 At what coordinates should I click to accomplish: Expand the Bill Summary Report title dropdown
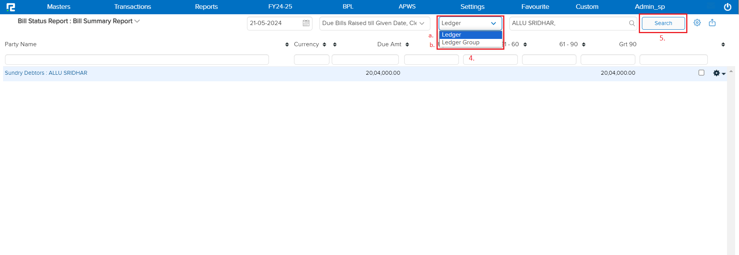click(x=137, y=21)
